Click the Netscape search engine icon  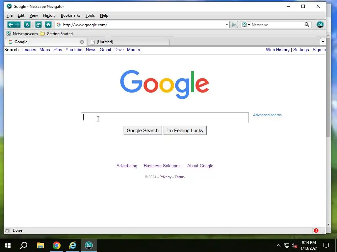pos(245,25)
